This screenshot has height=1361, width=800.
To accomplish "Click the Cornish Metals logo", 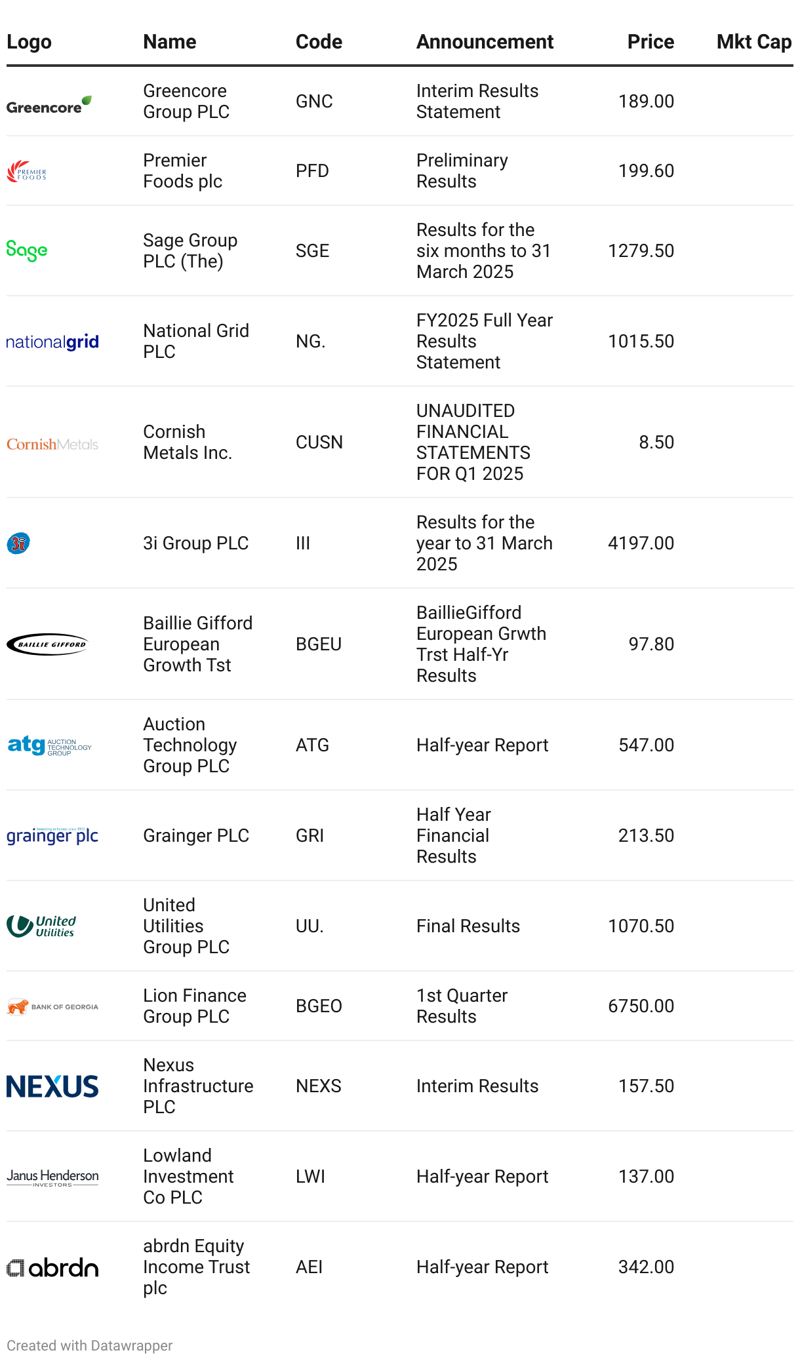I will point(52,444).
